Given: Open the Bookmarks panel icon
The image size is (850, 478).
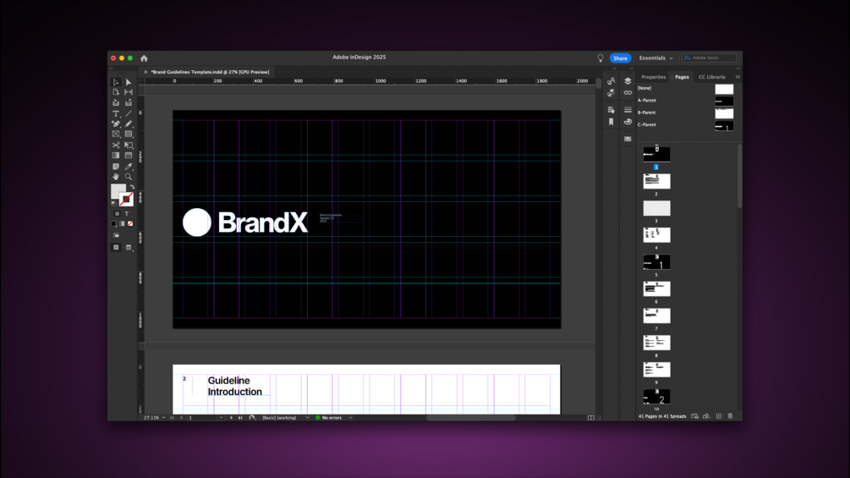Looking at the screenshot, I should coord(611,122).
